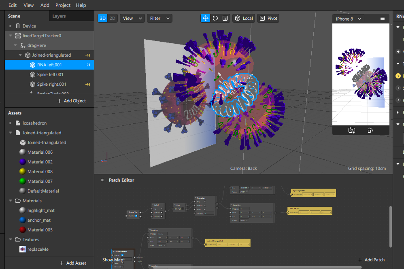Click the Materials folder icon

tap(18, 201)
